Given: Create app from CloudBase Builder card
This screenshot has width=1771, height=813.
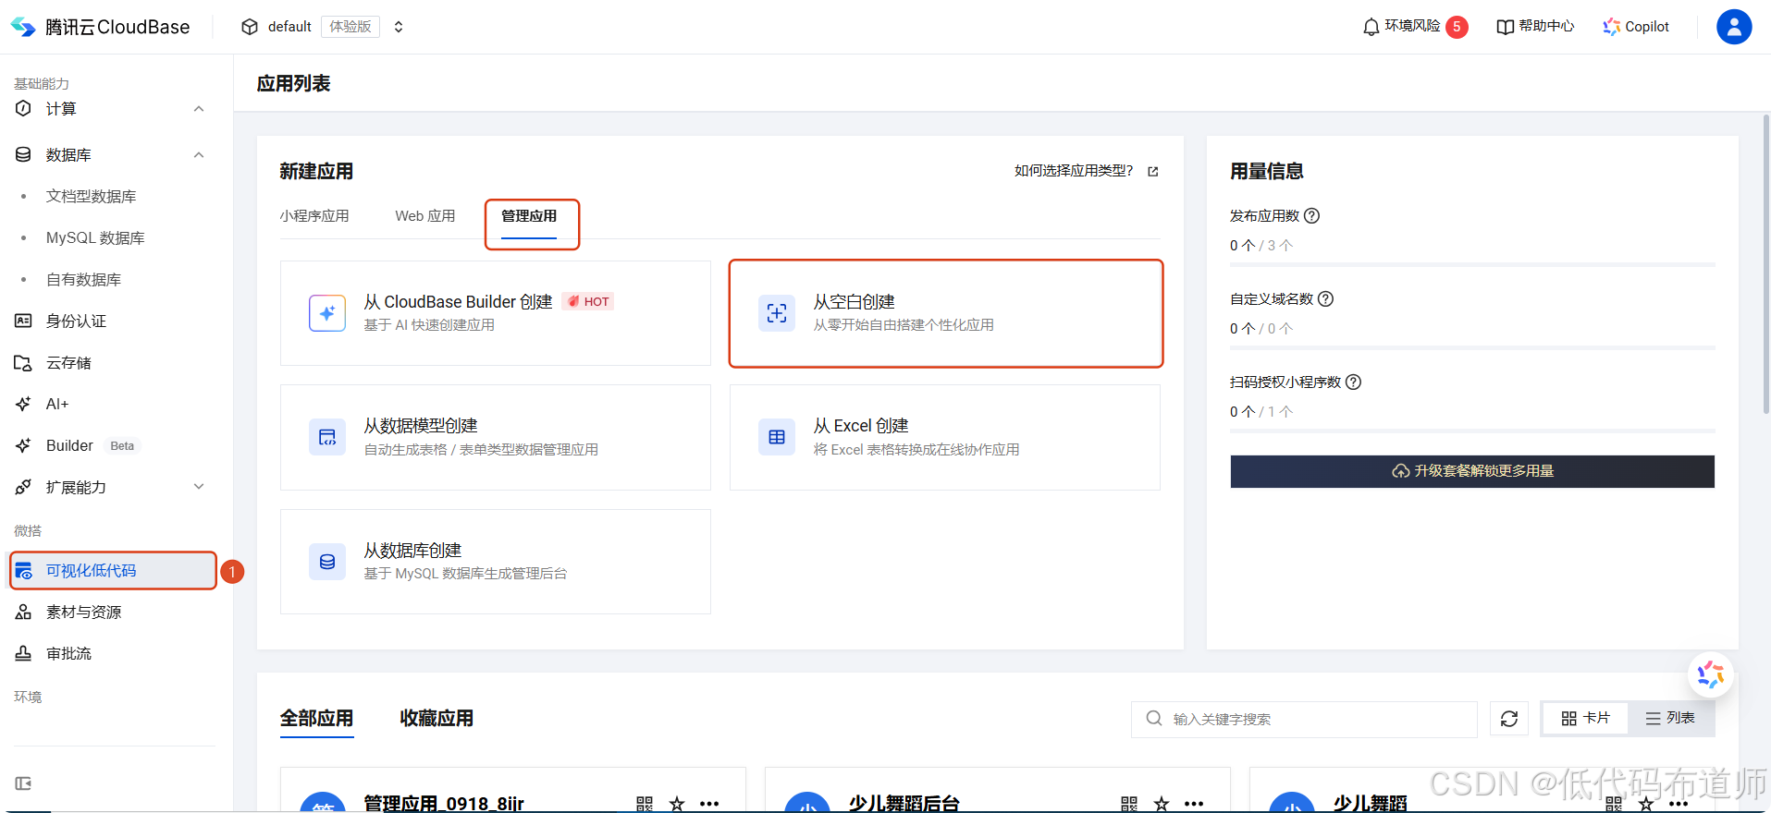Looking at the screenshot, I should (x=496, y=313).
